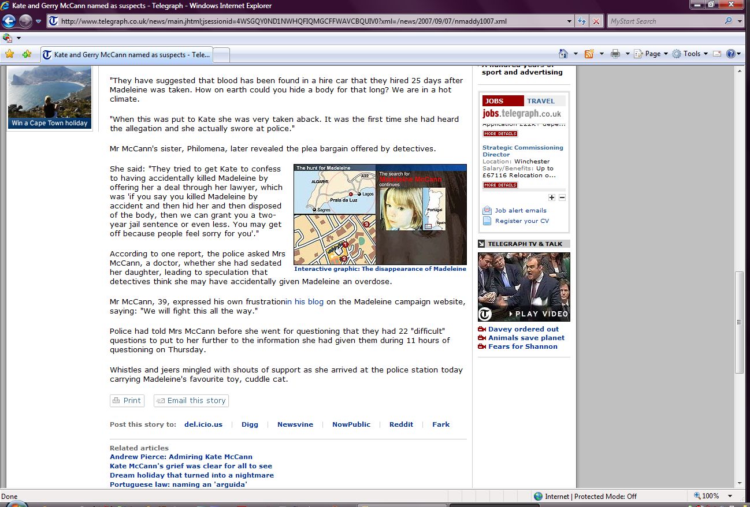750x507 pixels.
Task: Click the Home page icon
Action: 563,54
